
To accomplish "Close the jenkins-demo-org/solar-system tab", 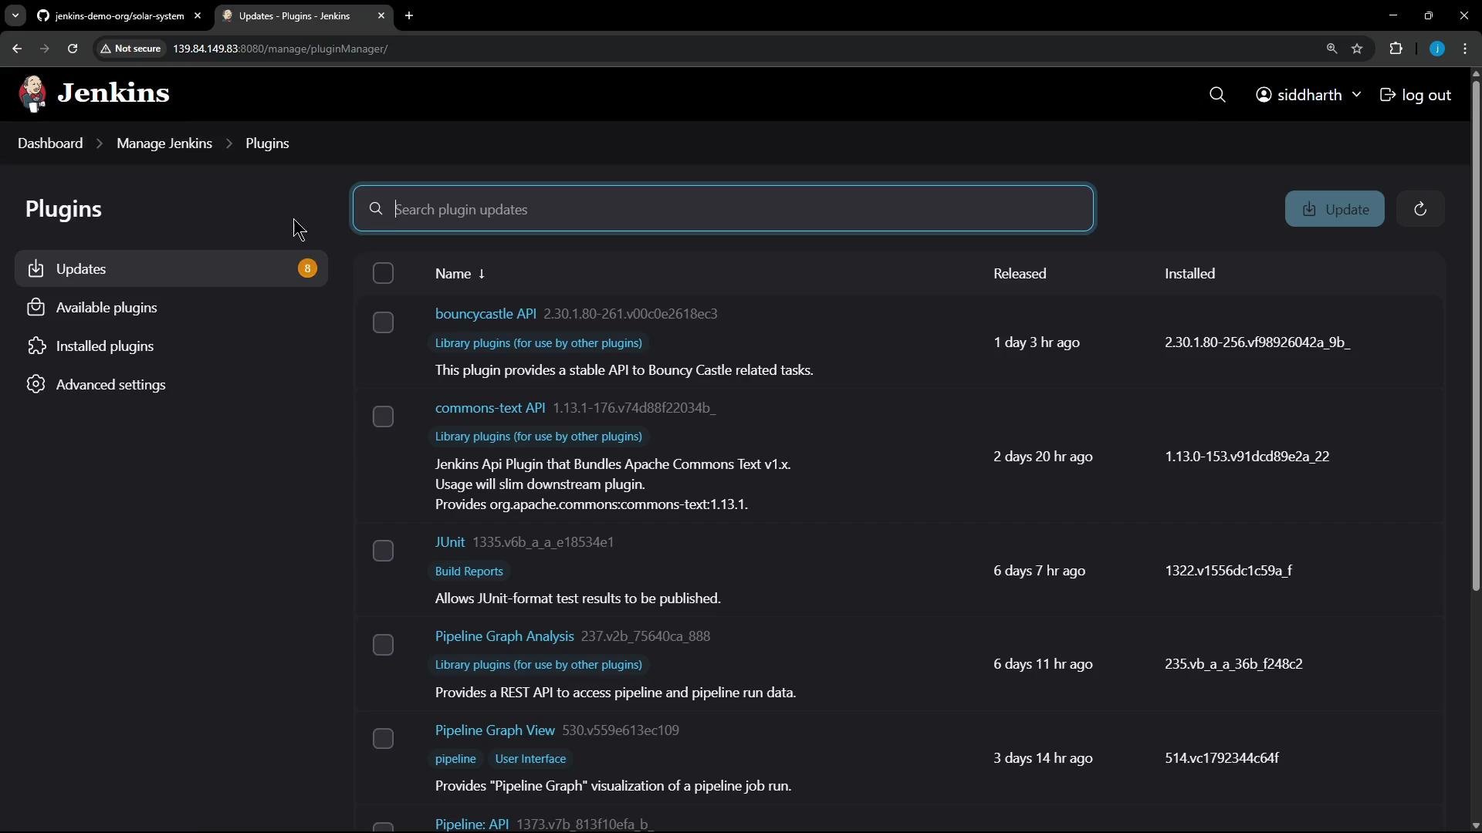I will click(x=198, y=15).
